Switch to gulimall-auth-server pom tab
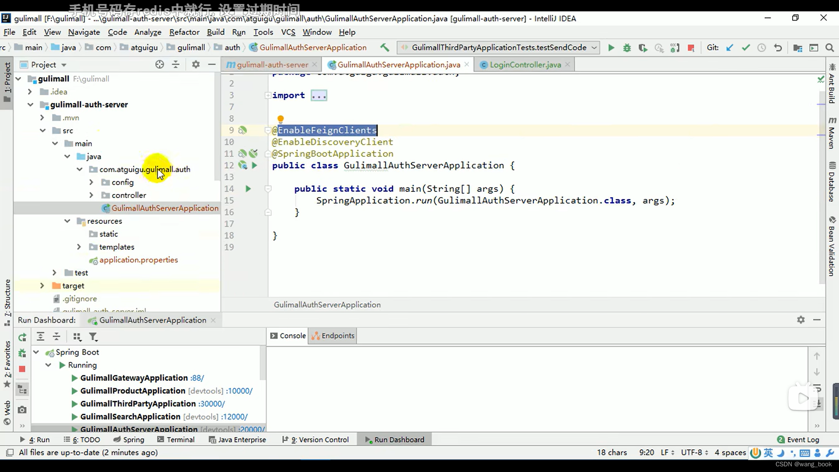 272,65
